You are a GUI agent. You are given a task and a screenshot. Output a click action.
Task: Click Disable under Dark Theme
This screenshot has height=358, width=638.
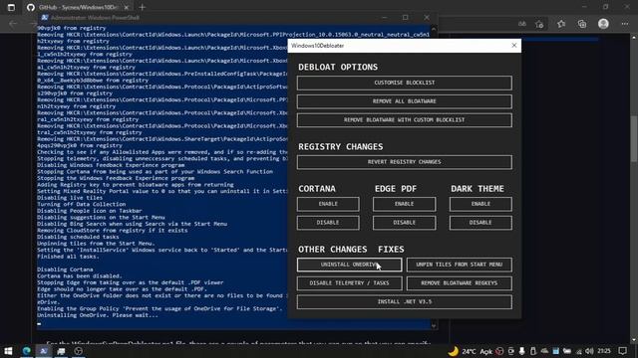tap(480, 223)
